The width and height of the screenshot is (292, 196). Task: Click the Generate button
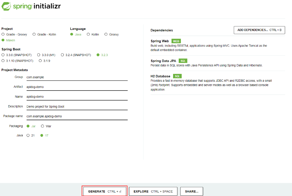tap(105, 191)
